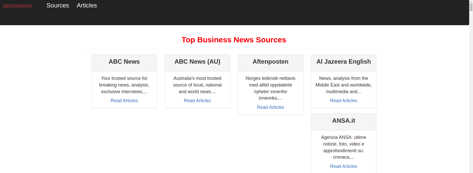Open Read Articles for ABC News
Screen dimensions: 473x173
point(124,101)
